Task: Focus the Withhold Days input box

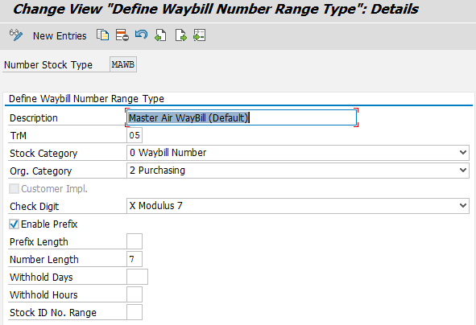Action: pos(137,277)
